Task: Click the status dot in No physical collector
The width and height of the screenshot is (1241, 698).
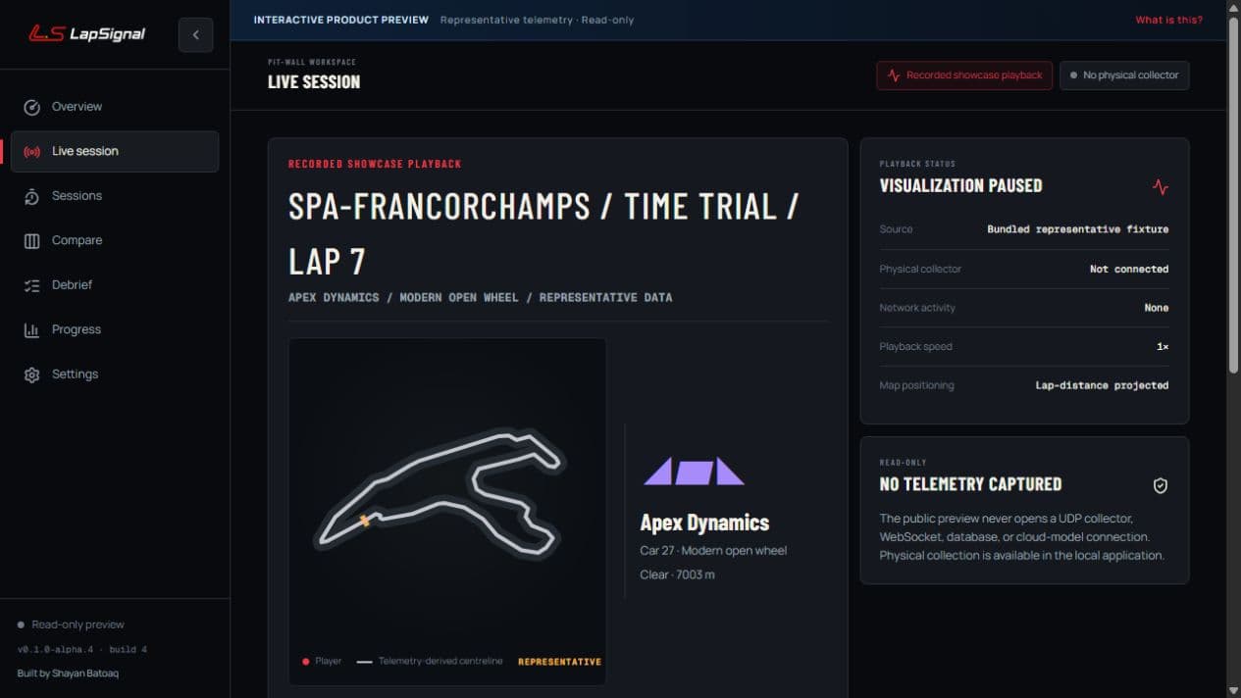Action: click(x=1073, y=75)
